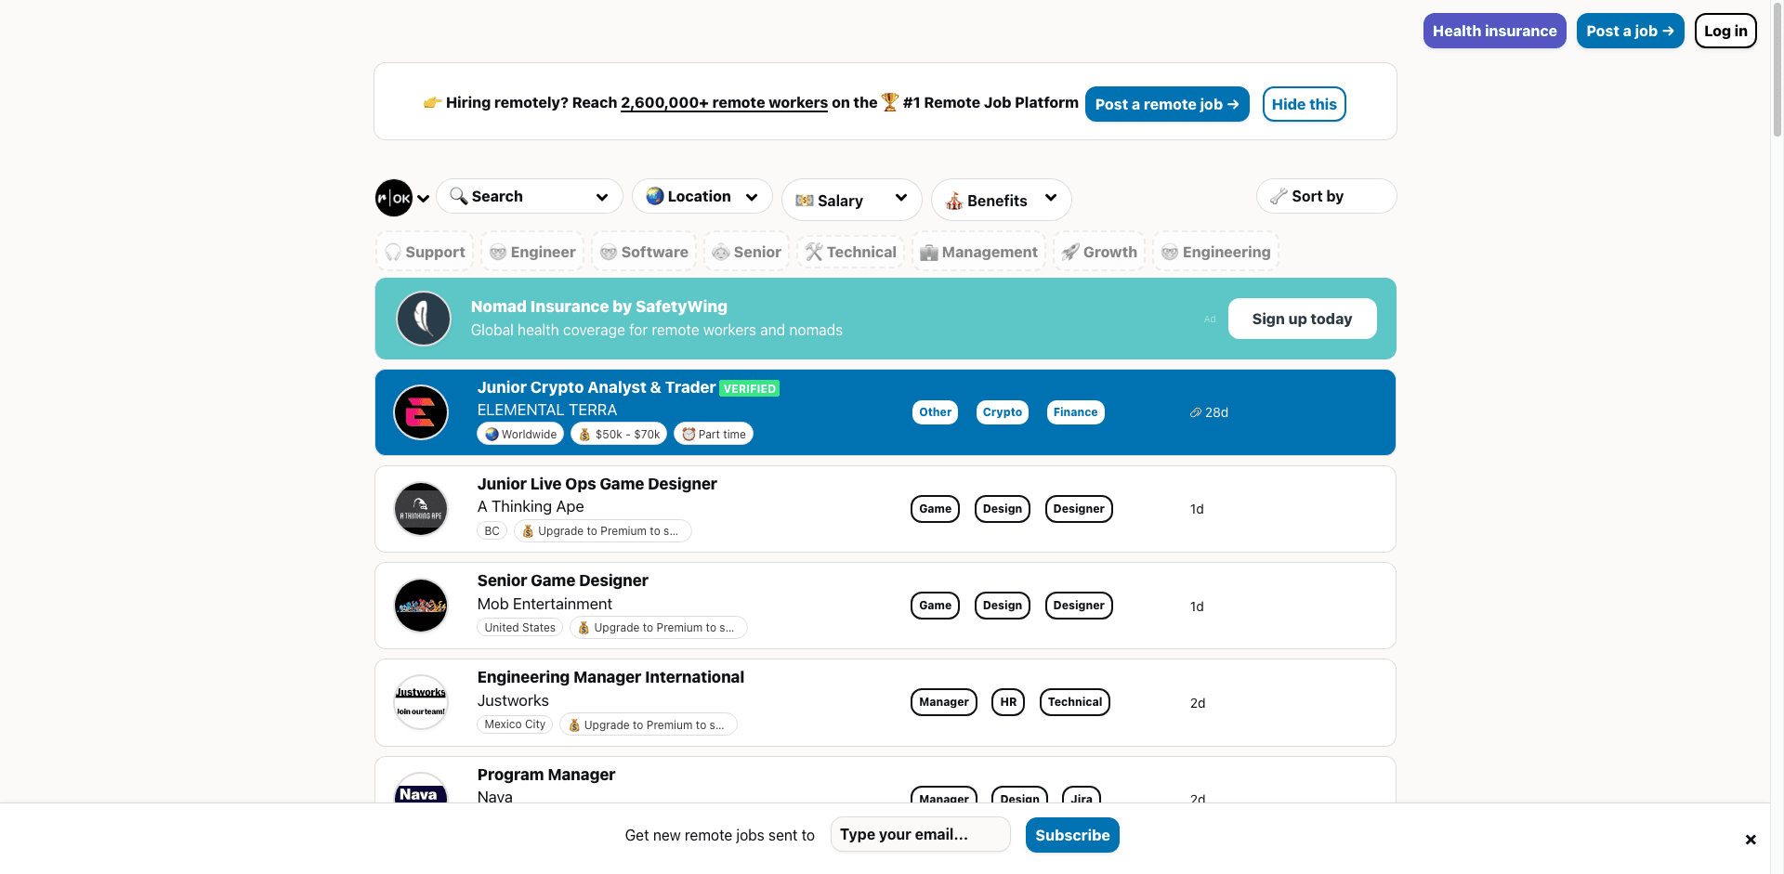Open the Salary dropdown
The height and width of the screenshot is (874, 1784).
point(851,199)
